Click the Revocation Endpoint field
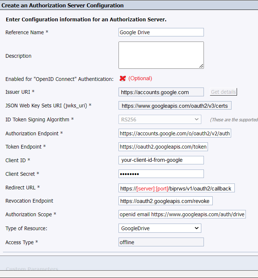The width and height of the screenshot is (258, 278). [x=166, y=201]
